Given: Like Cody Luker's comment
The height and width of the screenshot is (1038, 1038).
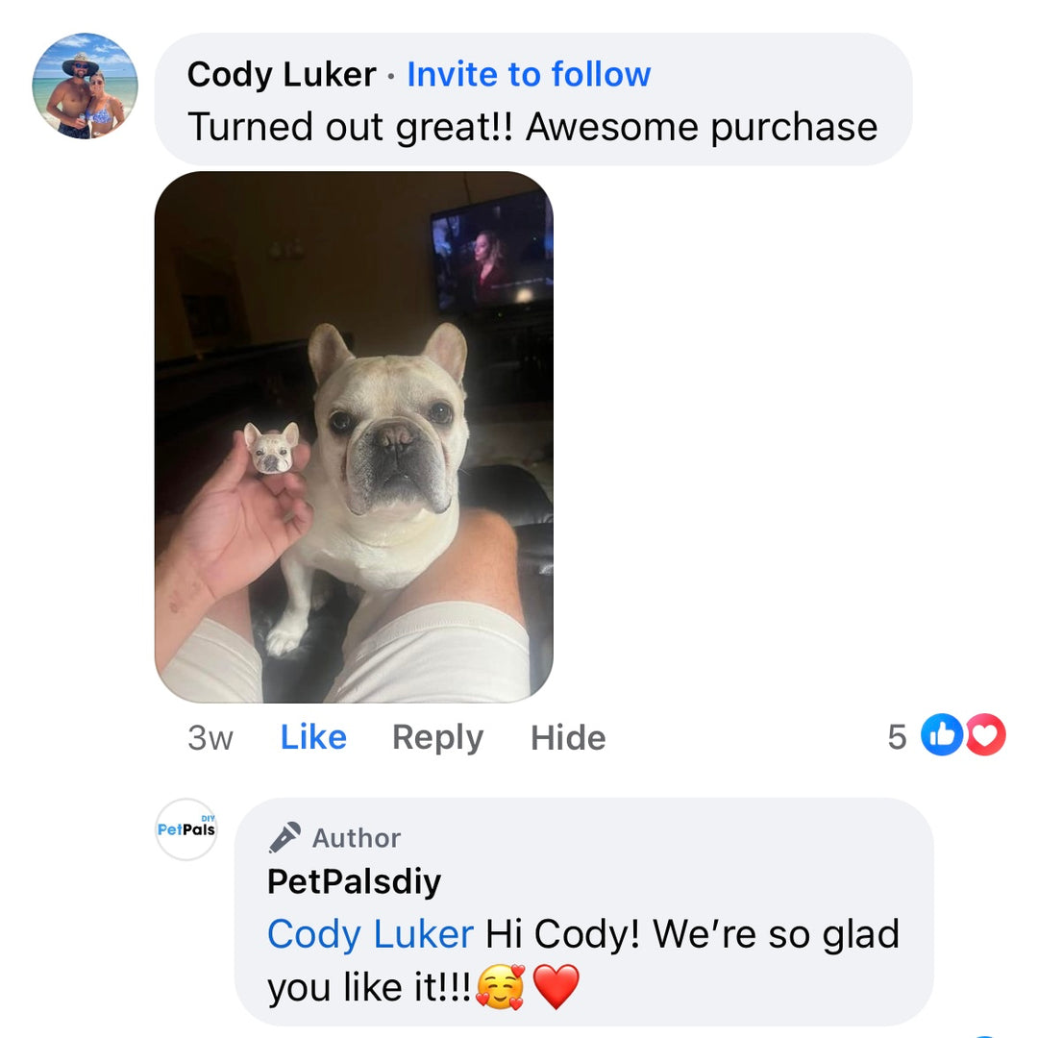Looking at the screenshot, I should tap(313, 737).
